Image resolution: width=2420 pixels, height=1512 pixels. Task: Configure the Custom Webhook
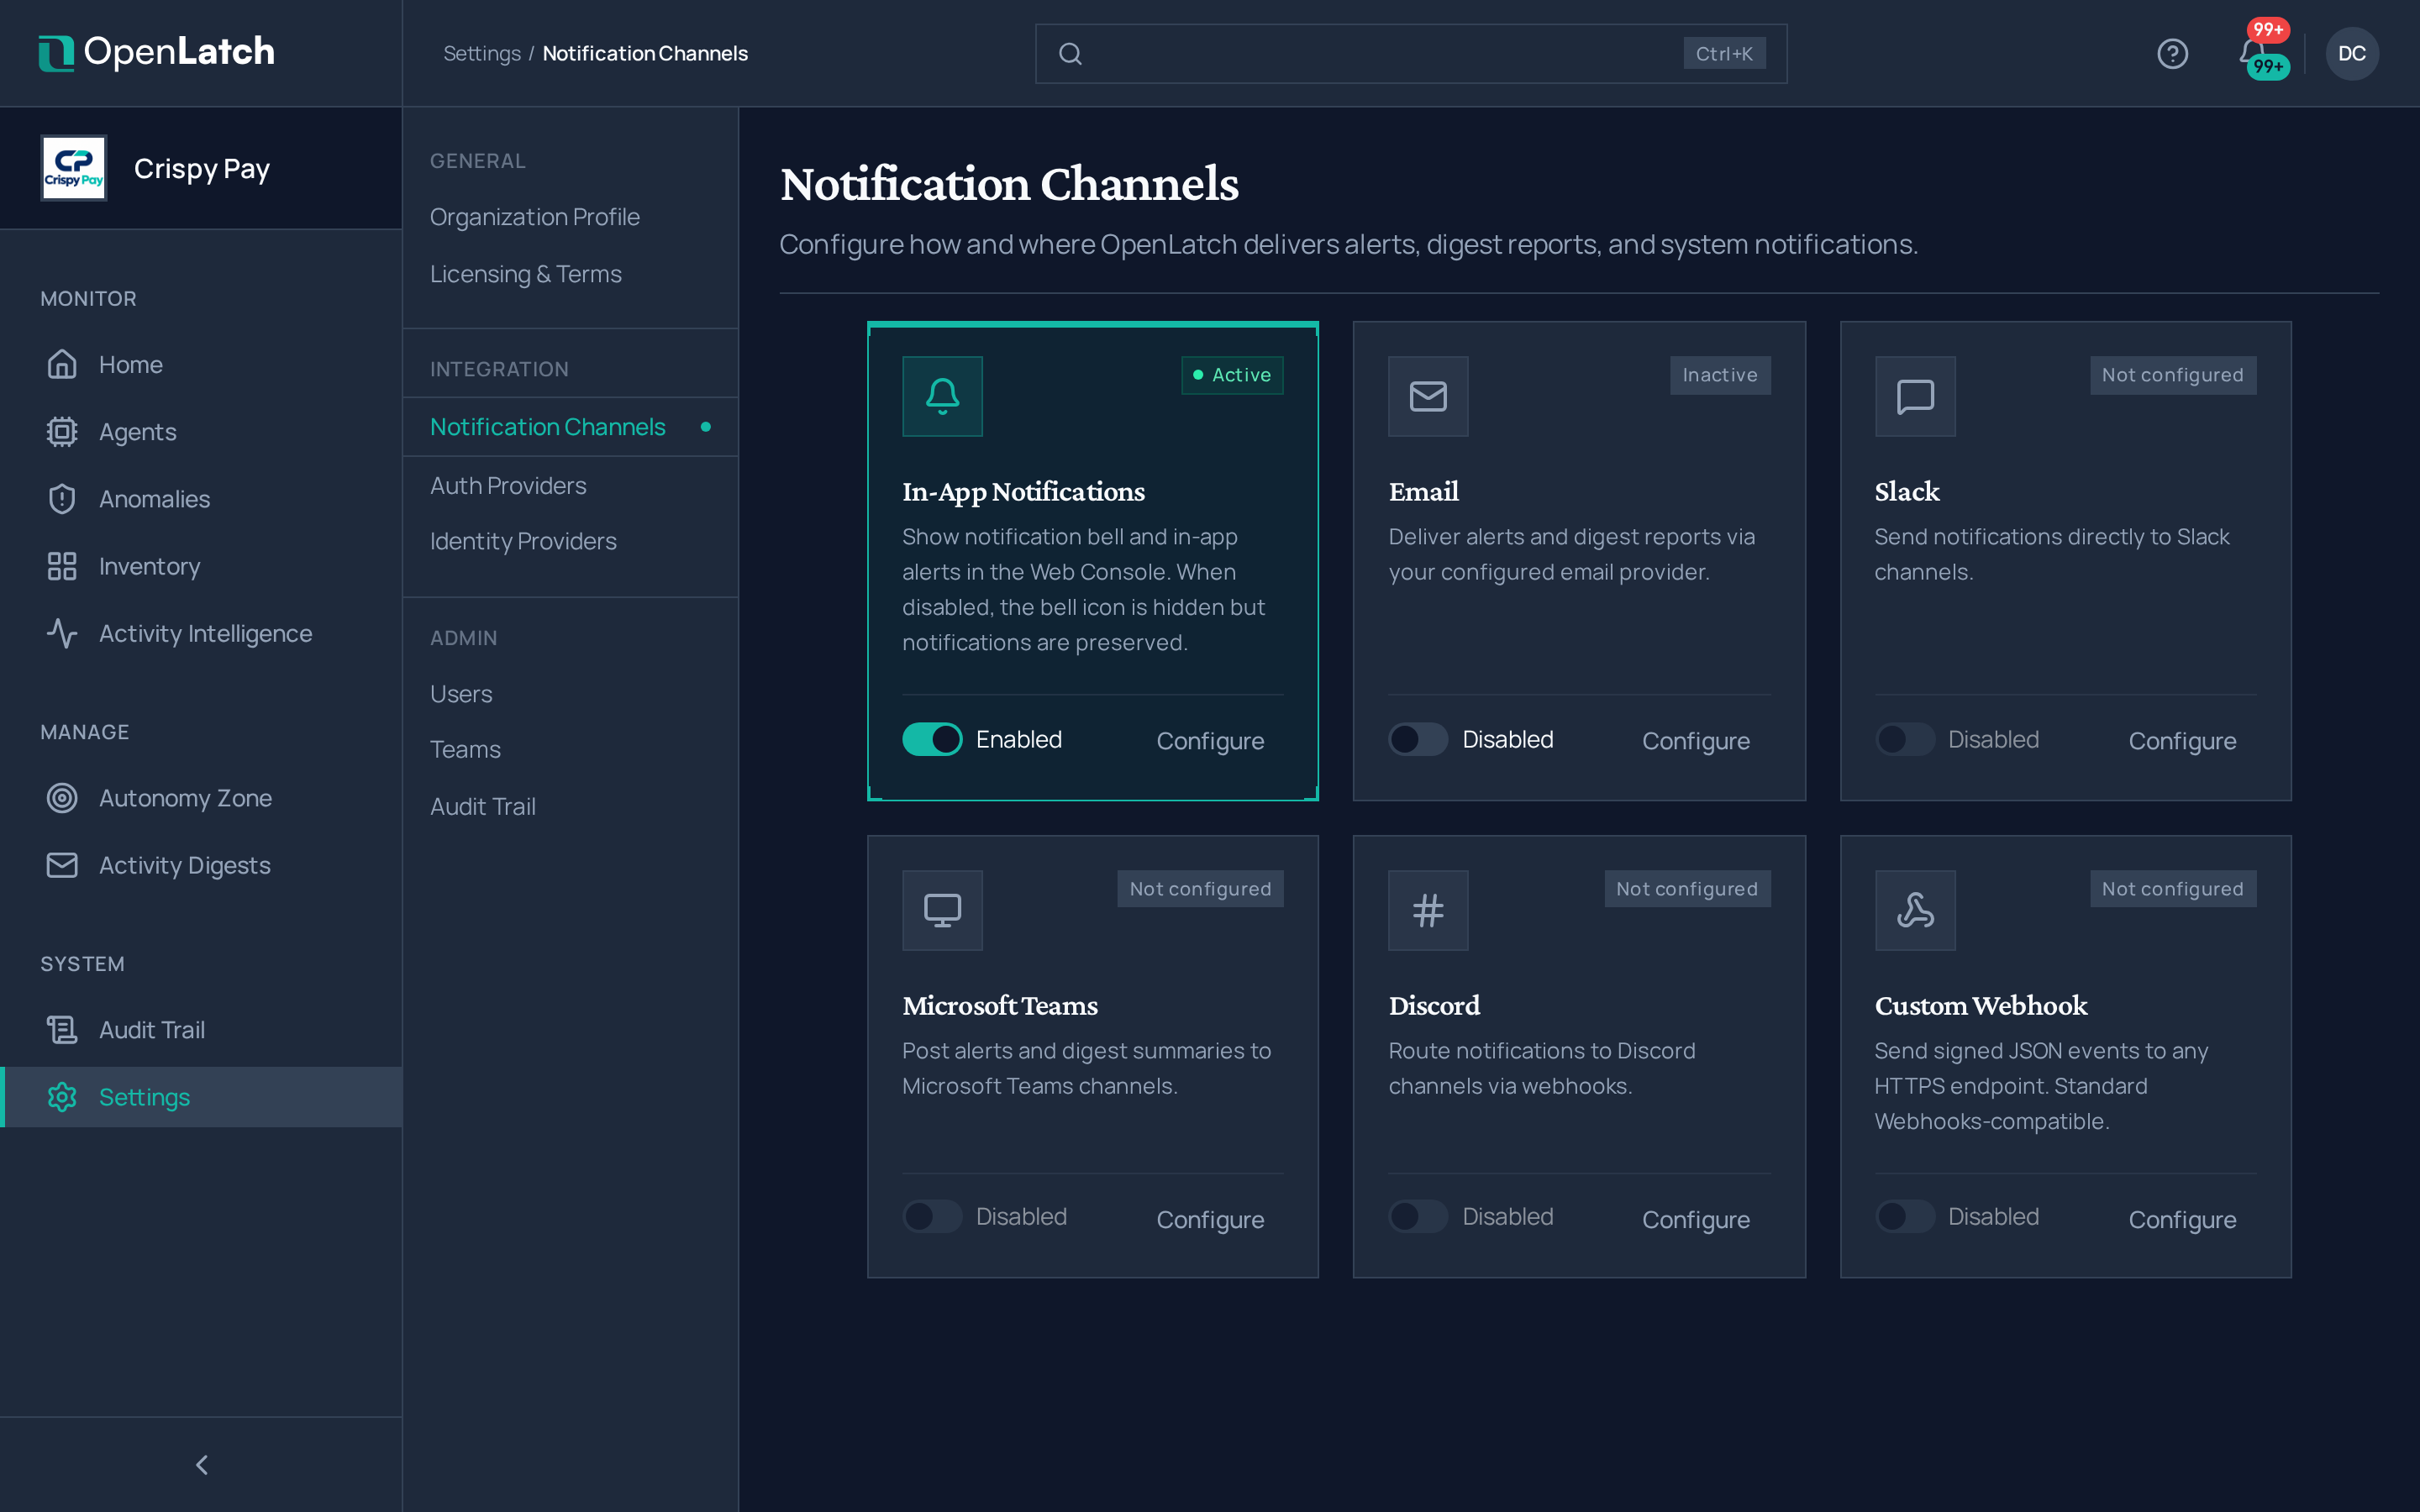[2182, 1220]
